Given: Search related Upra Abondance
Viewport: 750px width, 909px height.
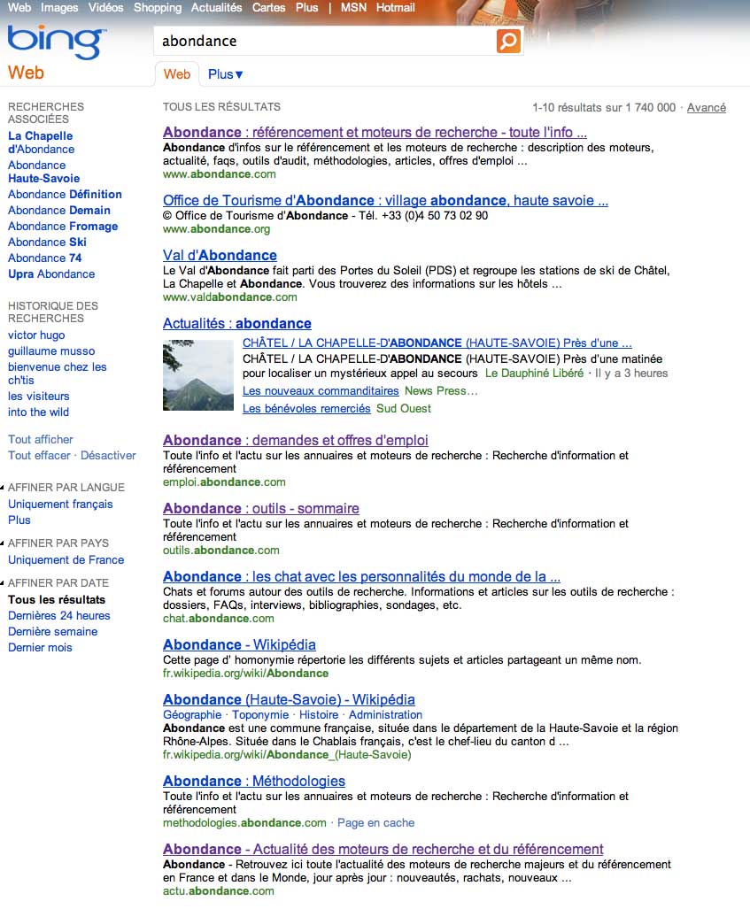Looking at the screenshot, I should click(51, 274).
